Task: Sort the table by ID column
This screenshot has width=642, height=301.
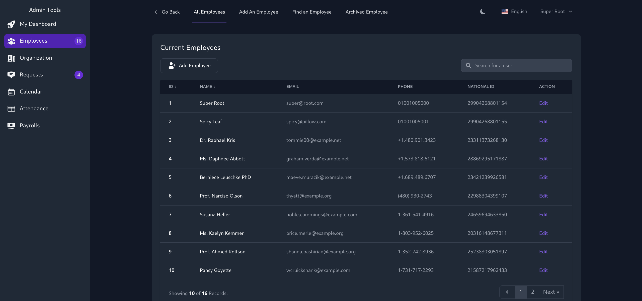Action: 173,87
